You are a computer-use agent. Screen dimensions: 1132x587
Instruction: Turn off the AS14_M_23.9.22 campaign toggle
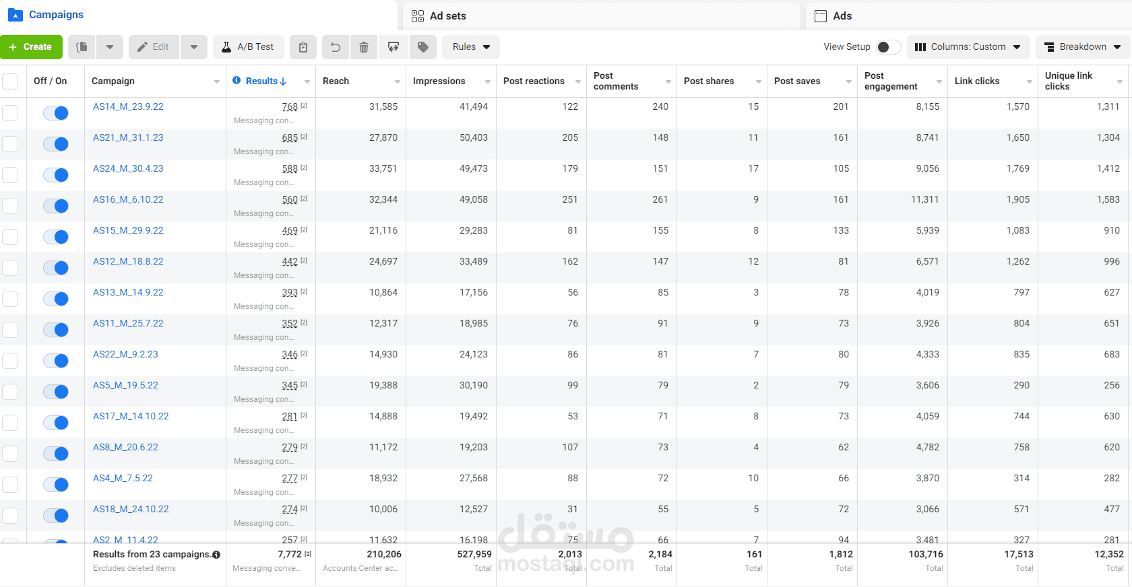tap(56, 113)
